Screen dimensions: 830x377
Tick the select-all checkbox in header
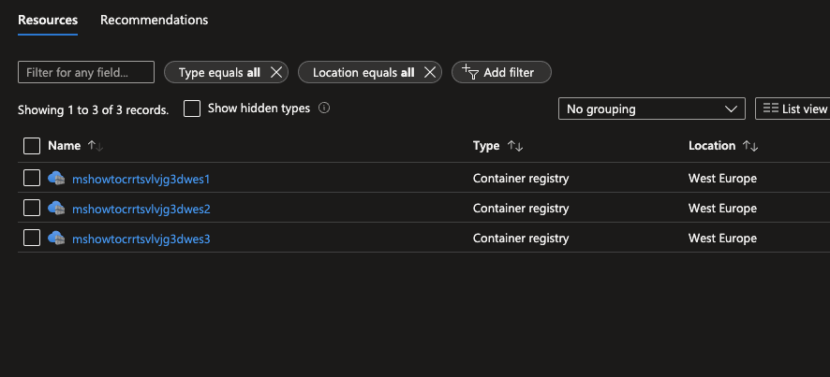(x=32, y=146)
